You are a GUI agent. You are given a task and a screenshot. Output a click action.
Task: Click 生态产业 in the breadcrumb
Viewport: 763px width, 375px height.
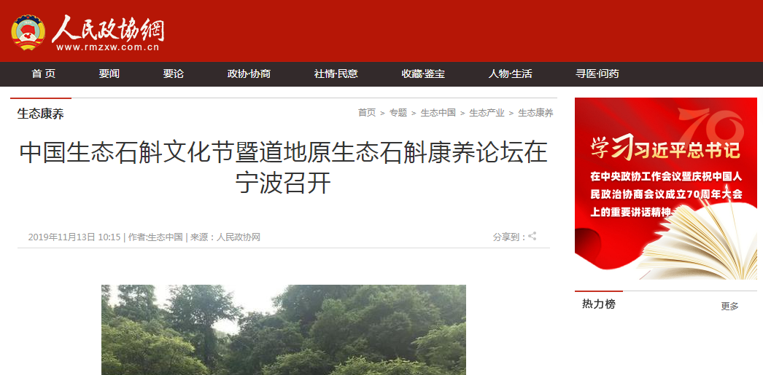click(x=487, y=113)
